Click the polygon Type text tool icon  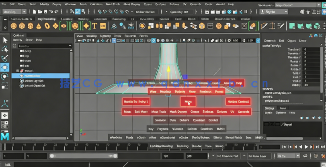coord(95,26)
